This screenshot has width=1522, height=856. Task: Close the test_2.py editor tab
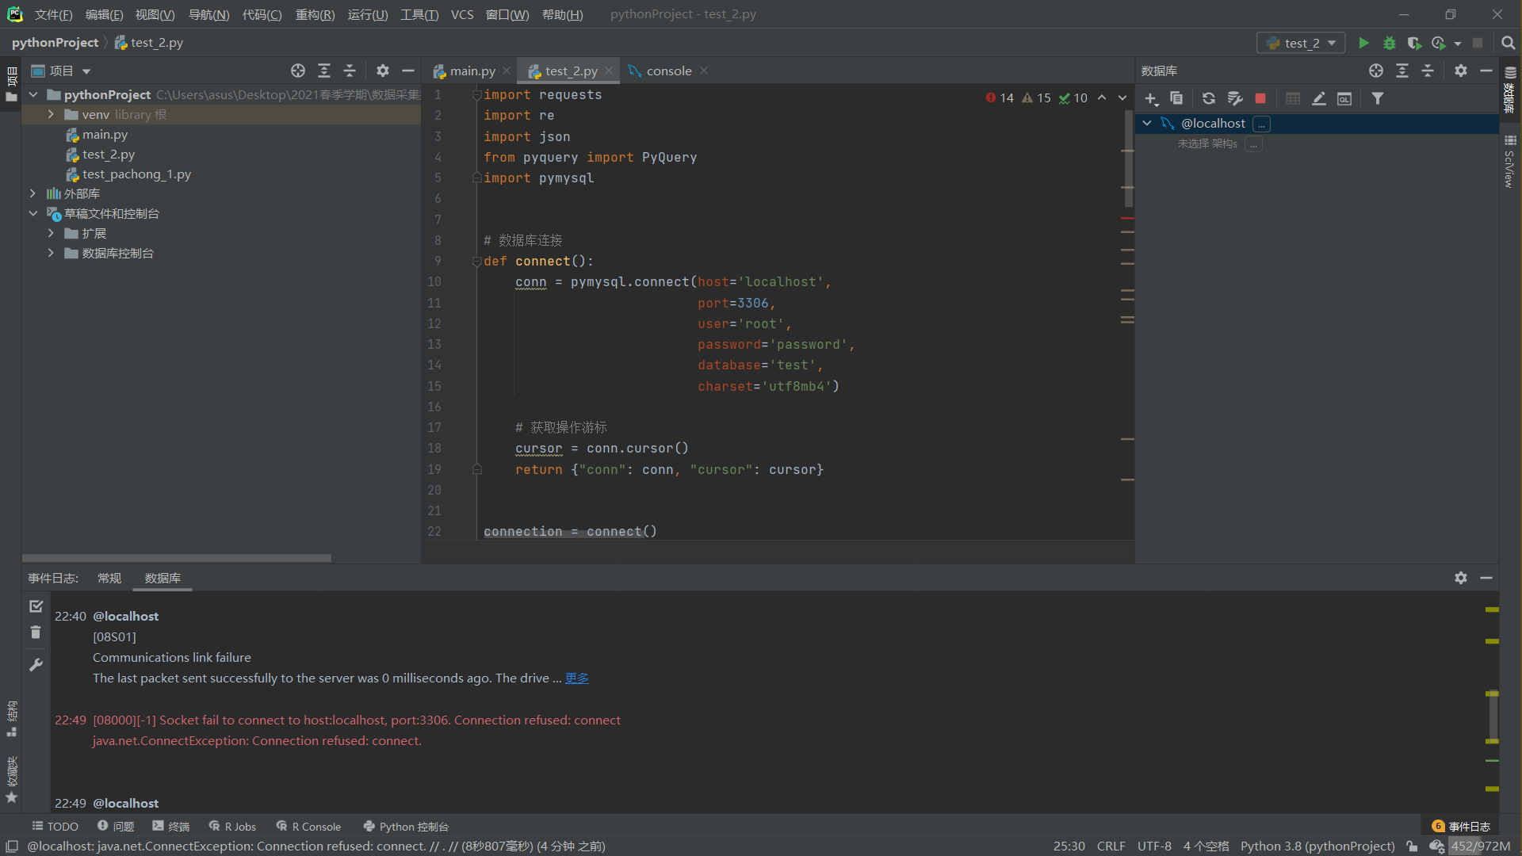(609, 71)
